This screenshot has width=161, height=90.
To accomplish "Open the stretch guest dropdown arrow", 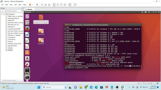I will click(77, 5).
